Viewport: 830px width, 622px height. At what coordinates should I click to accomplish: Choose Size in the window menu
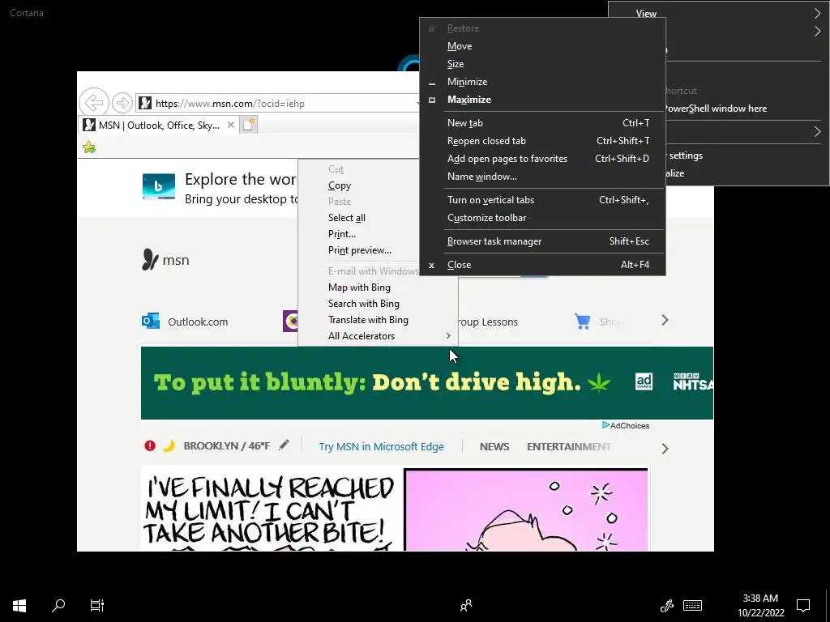542,64
